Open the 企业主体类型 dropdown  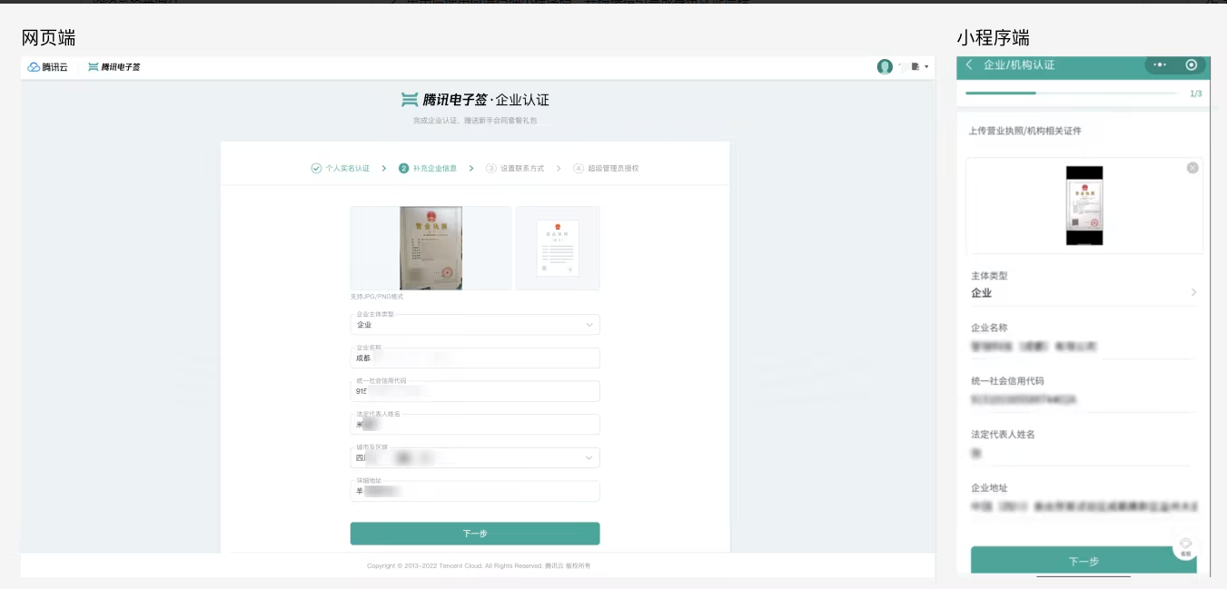click(475, 324)
